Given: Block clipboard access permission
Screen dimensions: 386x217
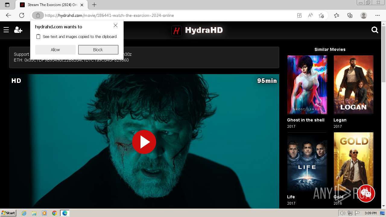Looking at the screenshot, I should pyautogui.click(x=98, y=50).
